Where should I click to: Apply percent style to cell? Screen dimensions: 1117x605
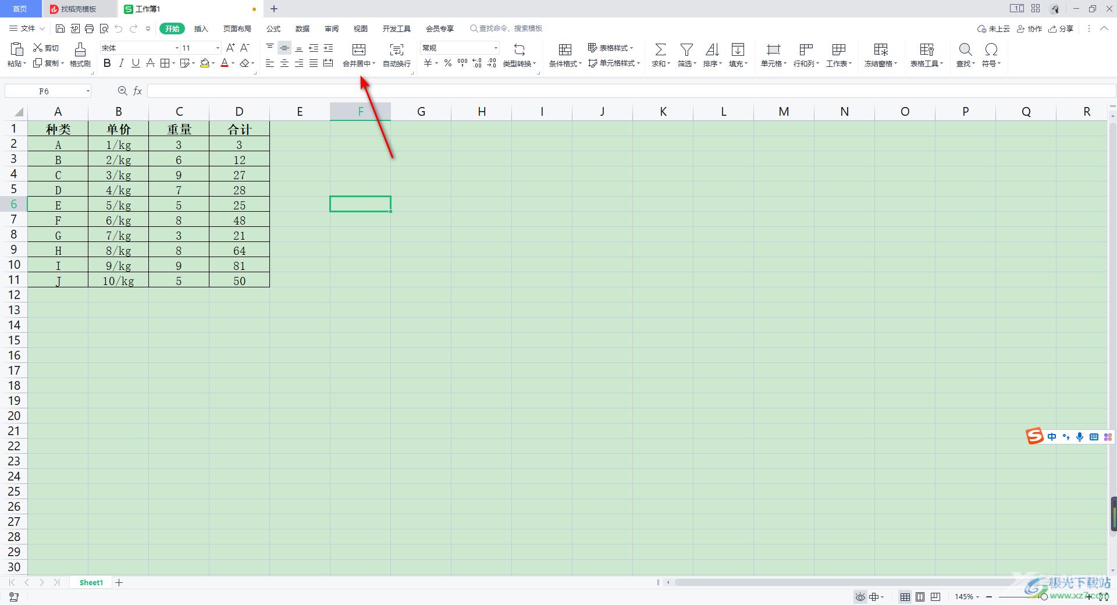click(447, 63)
